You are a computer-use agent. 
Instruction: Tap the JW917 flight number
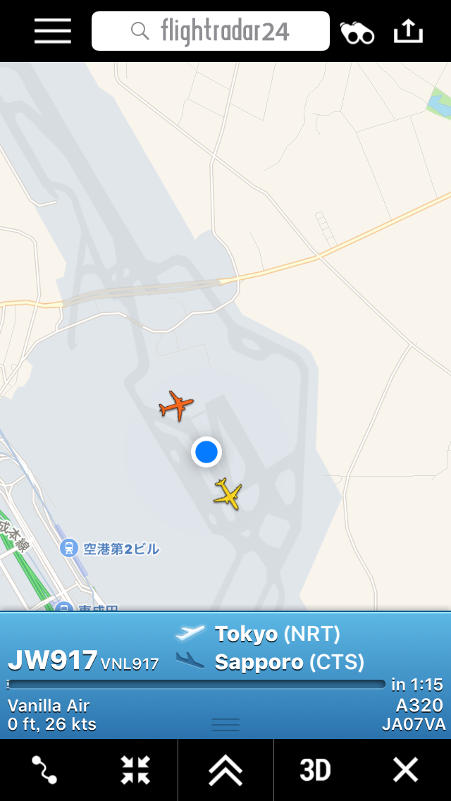tap(53, 661)
